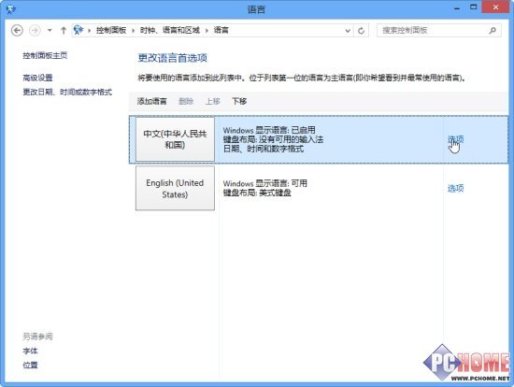Viewport: 514px width, 387px height.
Task: Maximize the 语言 window
Action: [474, 7]
